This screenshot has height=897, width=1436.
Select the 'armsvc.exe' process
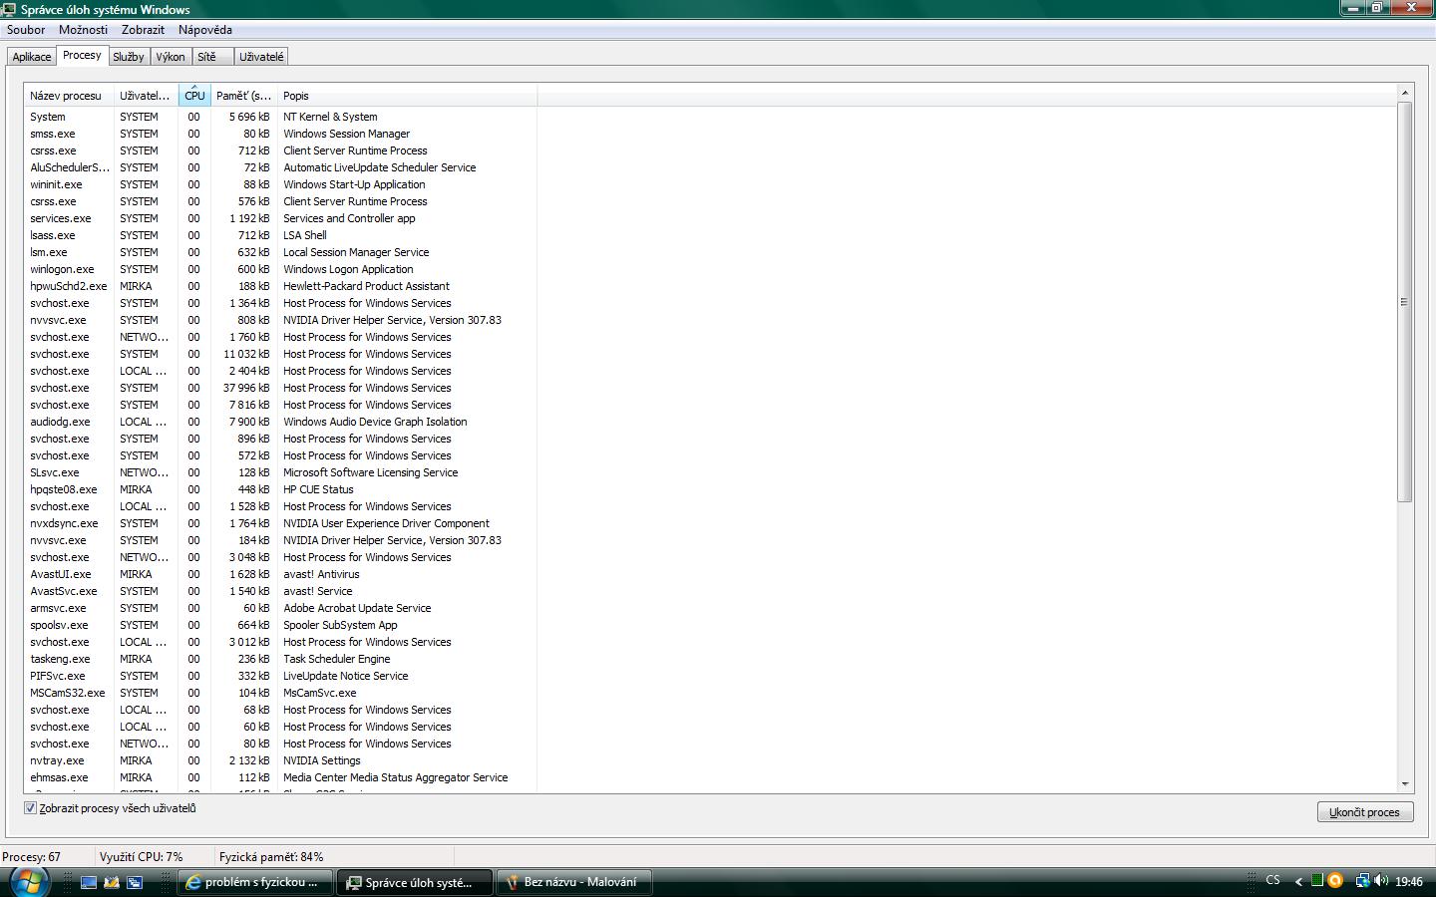point(280,608)
